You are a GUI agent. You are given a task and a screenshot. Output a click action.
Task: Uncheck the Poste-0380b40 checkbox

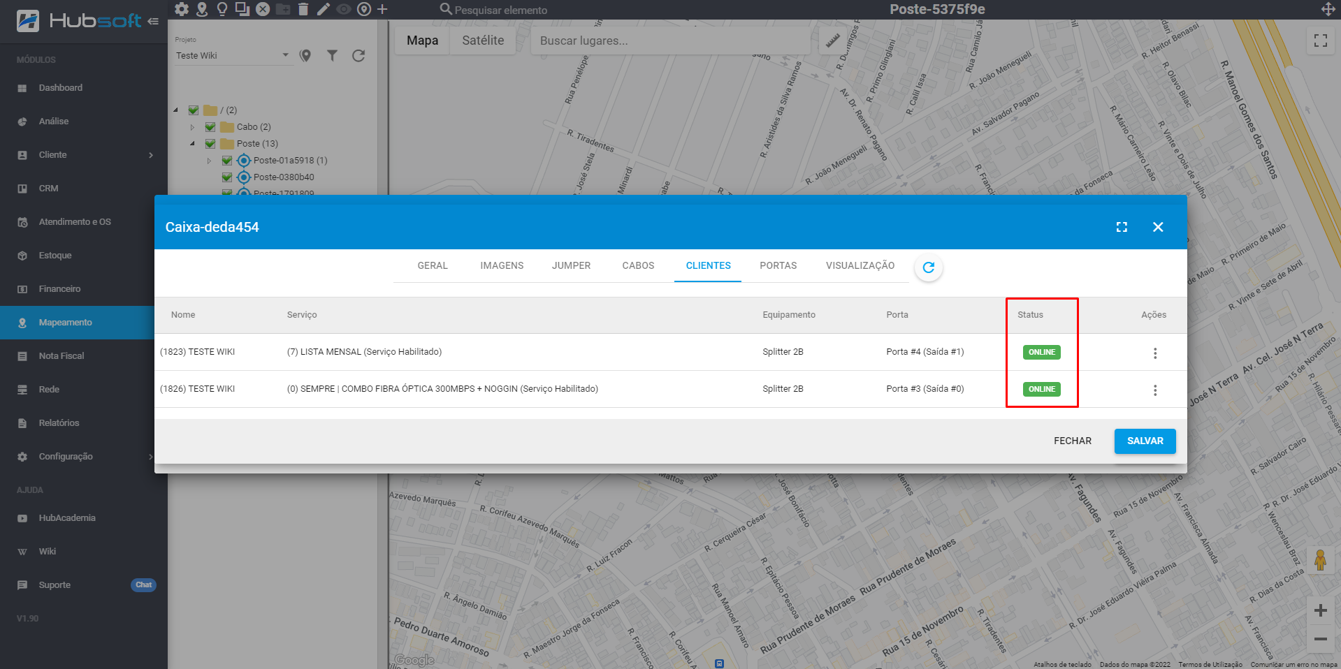[227, 177]
